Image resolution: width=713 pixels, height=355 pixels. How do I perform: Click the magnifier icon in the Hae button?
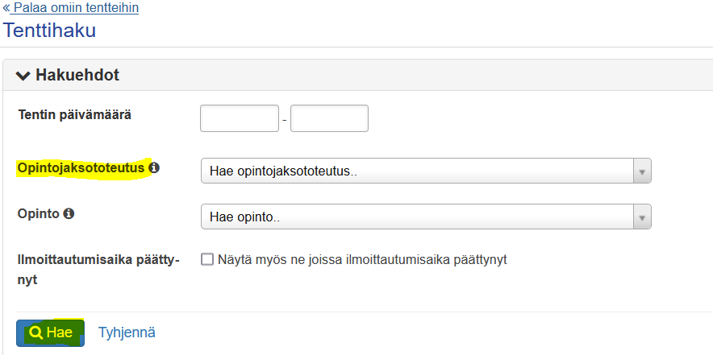pos(35,332)
